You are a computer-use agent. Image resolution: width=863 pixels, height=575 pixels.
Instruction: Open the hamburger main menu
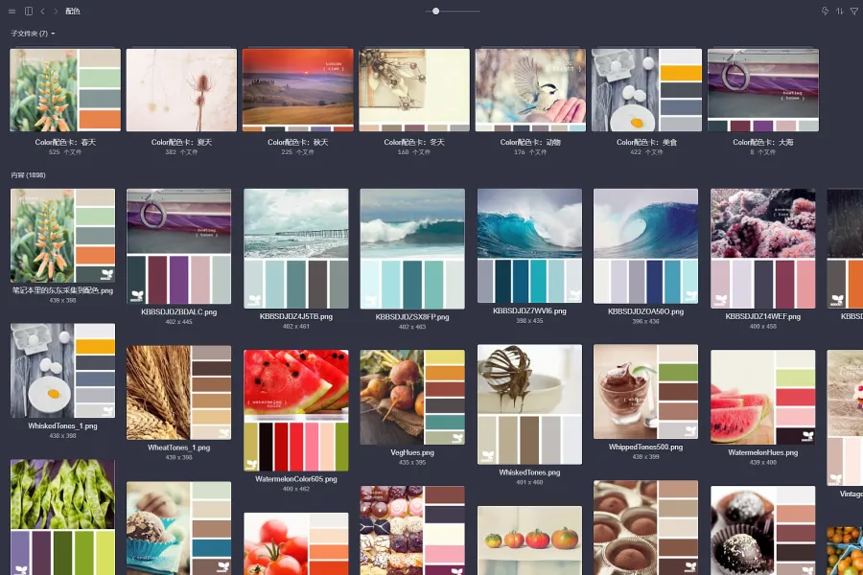tap(12, 11)
